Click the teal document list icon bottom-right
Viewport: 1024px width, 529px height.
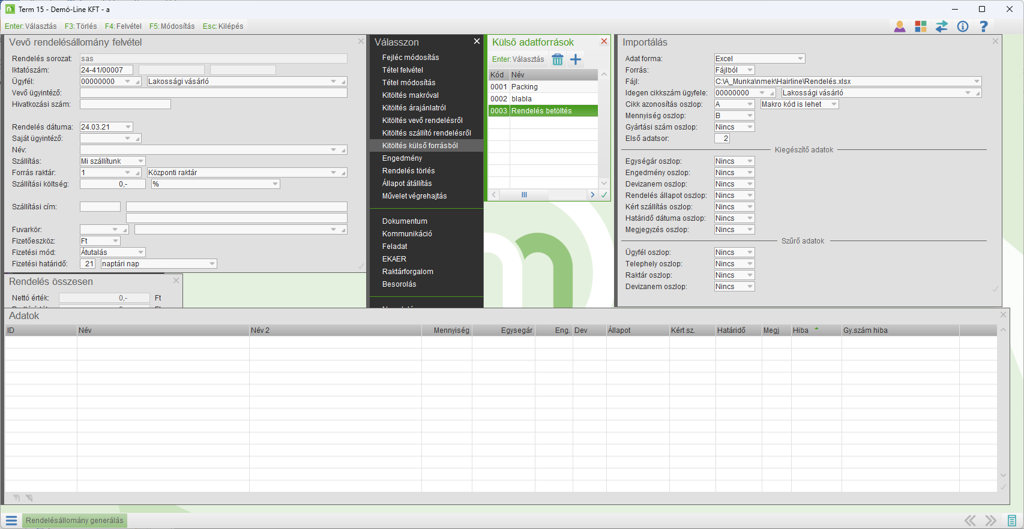pyautogui.click(x=1012, y=521)
